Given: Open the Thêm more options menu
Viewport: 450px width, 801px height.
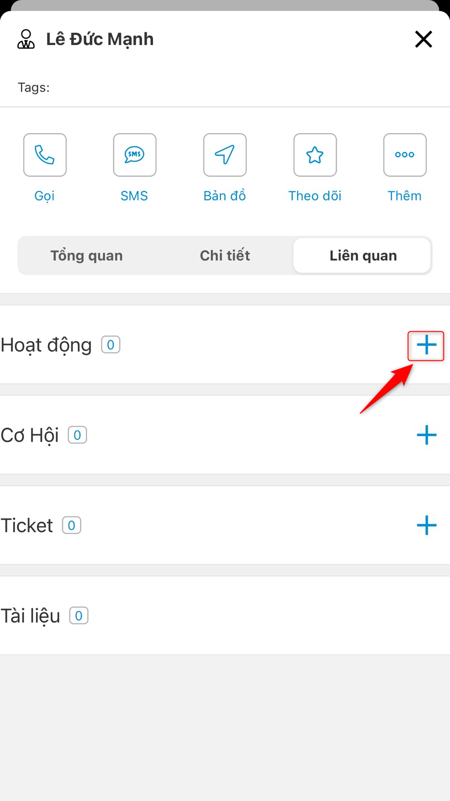Looking at the screenshot, I should click(405, 155).
